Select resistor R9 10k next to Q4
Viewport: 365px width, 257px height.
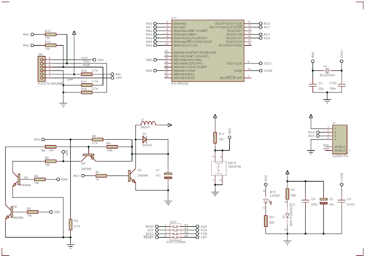40,179
